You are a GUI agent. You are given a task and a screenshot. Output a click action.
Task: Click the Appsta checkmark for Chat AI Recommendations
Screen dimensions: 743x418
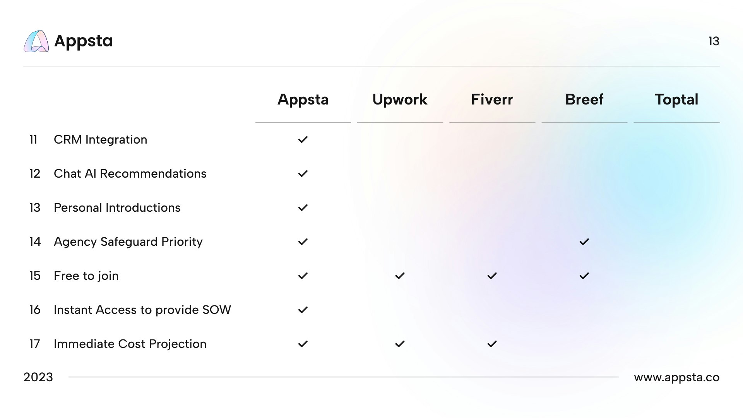303,173
